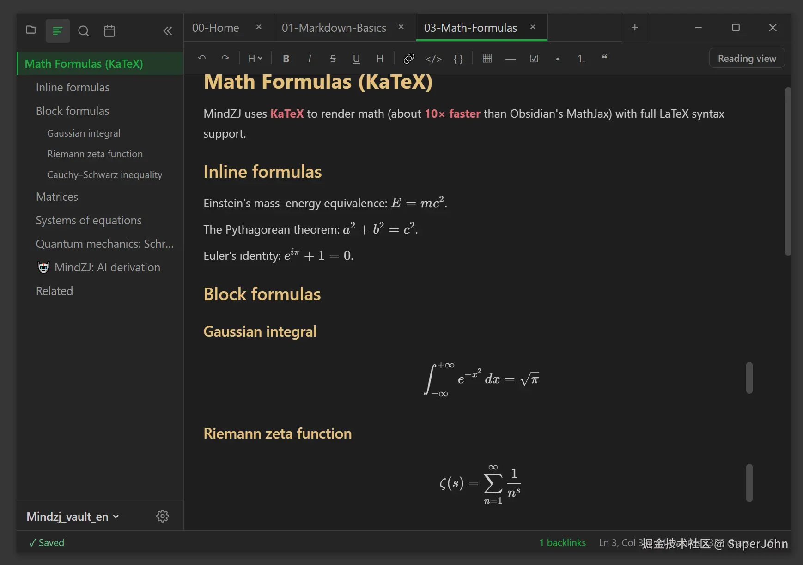Redo the last edit
Screen dimensions: 803x565
[x=225, y=58]
